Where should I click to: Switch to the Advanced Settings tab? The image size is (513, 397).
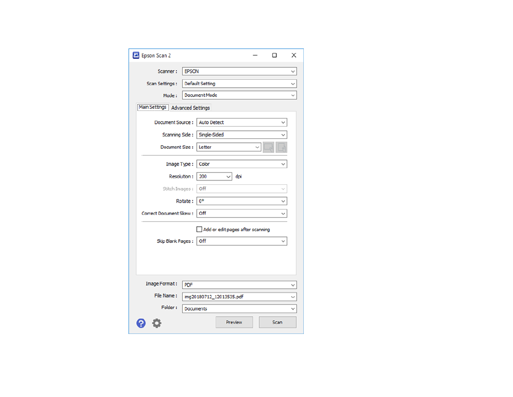pos(190,108)
